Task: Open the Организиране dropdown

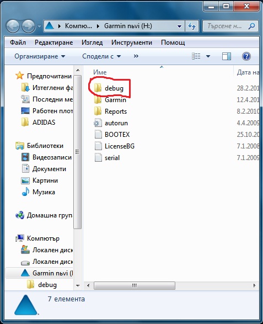Action: tap(40, 56)
